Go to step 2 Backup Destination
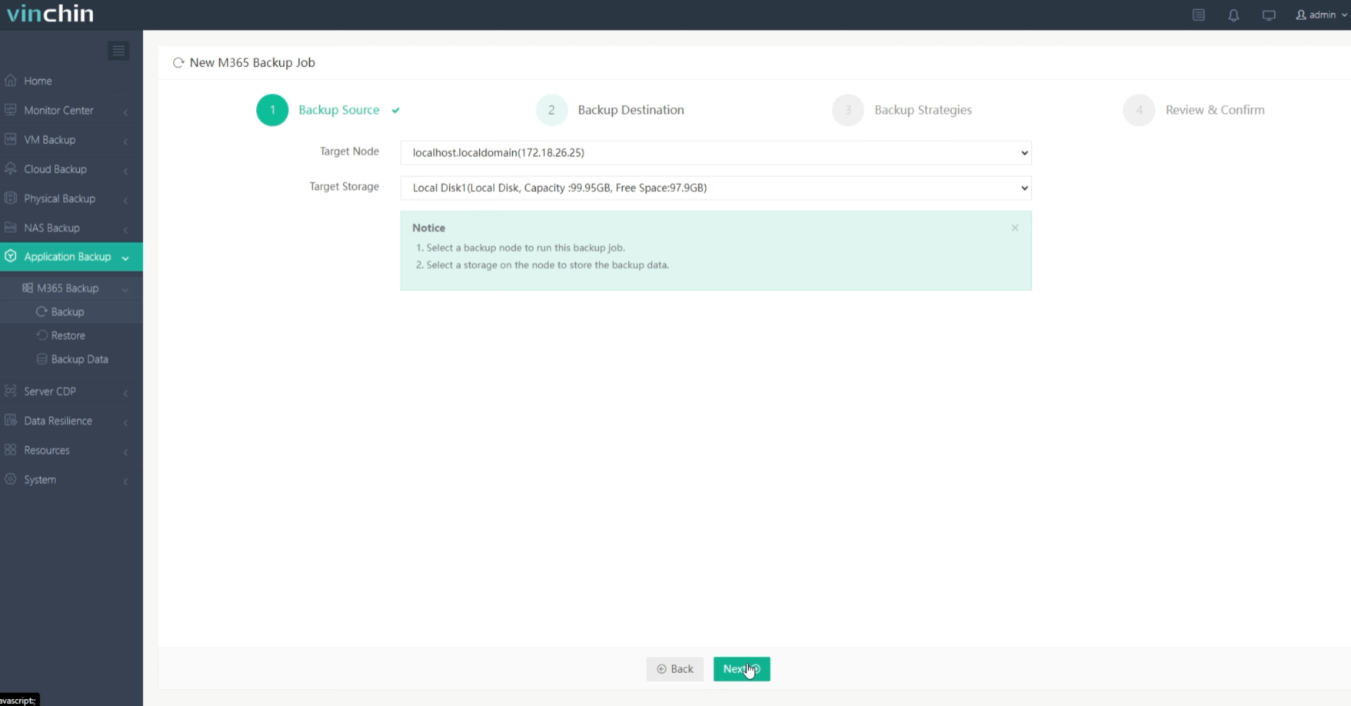This screenshot has height=706, width=1351. point(610,110)
